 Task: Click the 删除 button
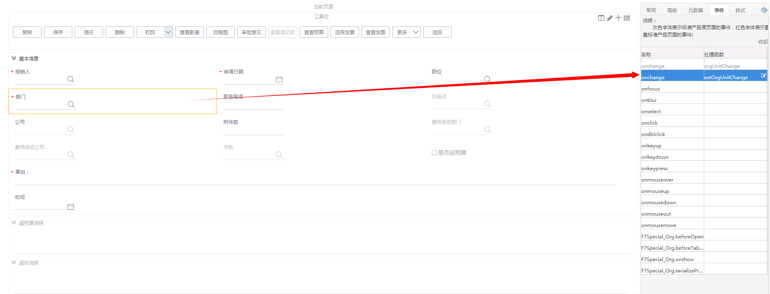coord(120,32)
